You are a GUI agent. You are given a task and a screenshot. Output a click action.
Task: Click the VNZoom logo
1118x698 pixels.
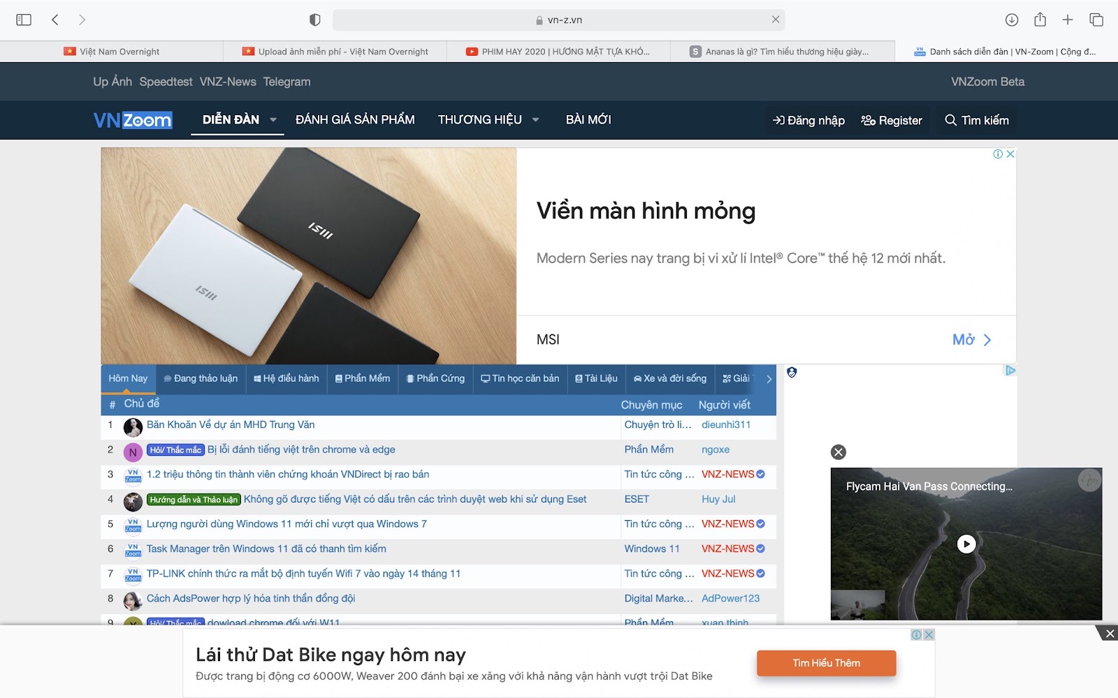pyautogui.click(x=133, y=120)
